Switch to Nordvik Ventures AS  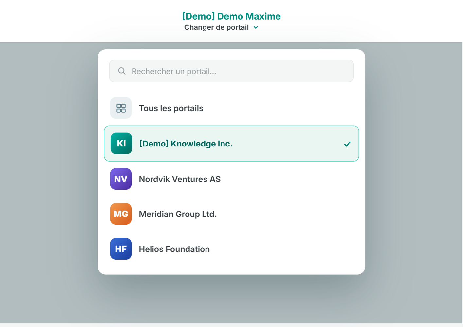pos(231,179)
